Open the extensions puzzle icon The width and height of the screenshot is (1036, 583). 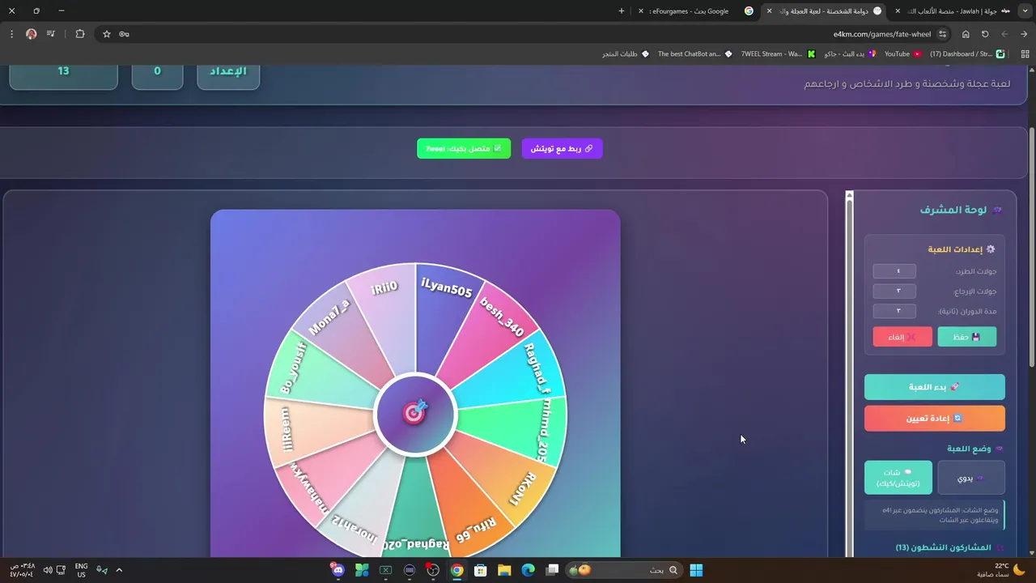click(80, 34)
